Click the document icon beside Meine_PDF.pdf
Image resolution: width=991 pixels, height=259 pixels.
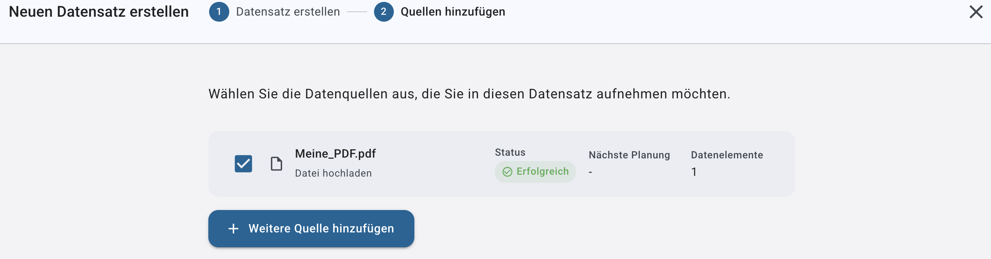pos(276,164)
